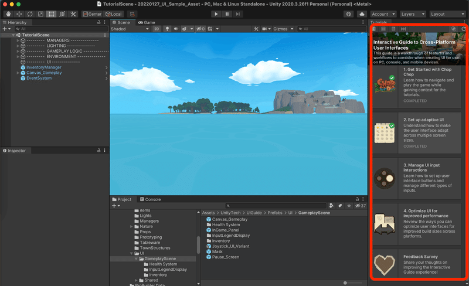Open Hierarchy panel options menu
Screen dimensions: 469x286
pos(104,22)
